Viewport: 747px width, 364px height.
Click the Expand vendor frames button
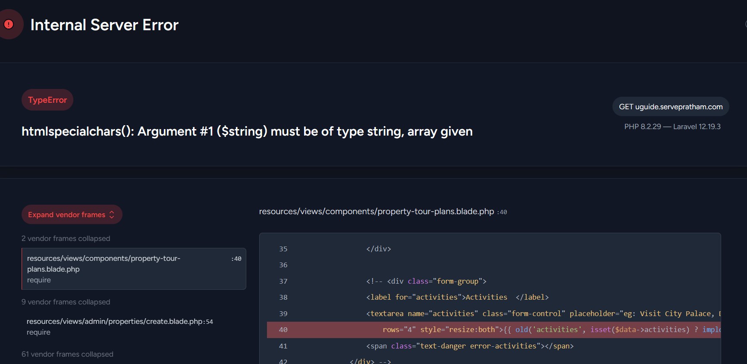click(x=67, y=215)
